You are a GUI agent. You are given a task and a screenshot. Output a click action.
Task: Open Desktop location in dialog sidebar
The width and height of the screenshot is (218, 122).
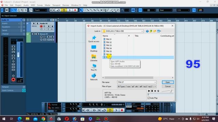click(x=94, y=48)
